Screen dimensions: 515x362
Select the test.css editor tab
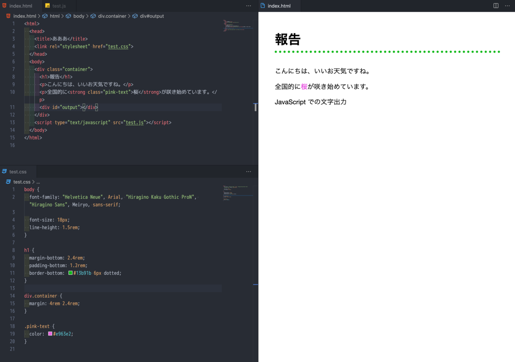click(x=18, y=172)
